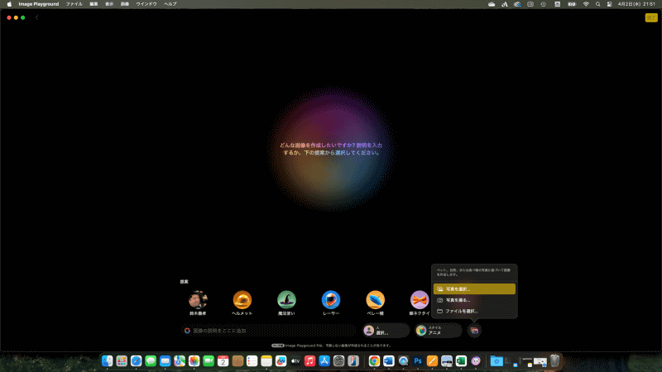Open Music from the Dock
662x372 pixels.
[x=309, y=361]
